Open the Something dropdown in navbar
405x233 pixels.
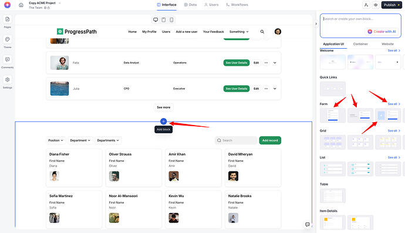tap(239, 32)
